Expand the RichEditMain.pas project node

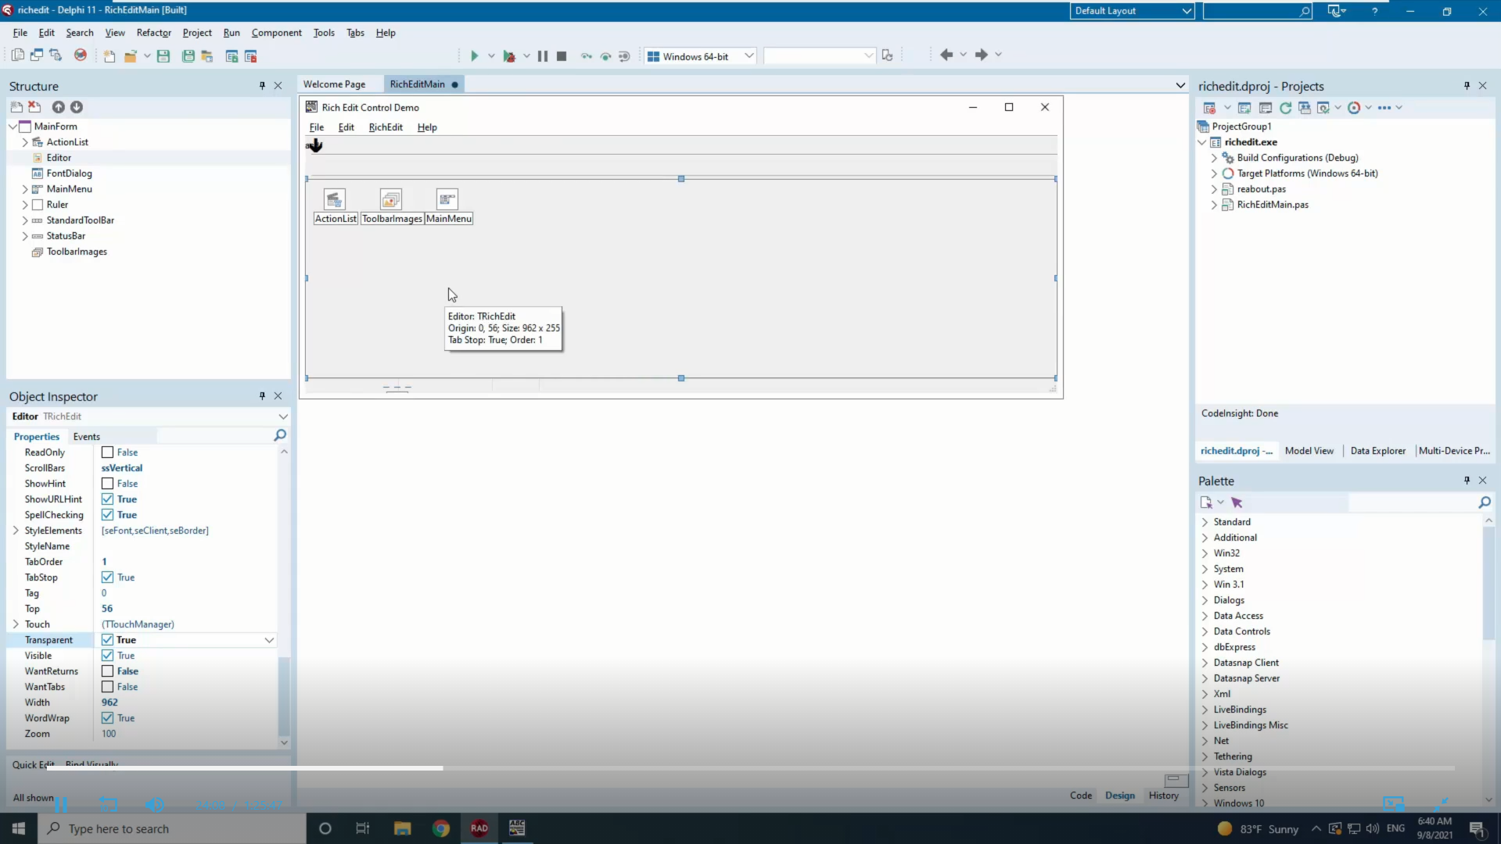pyautogui.click(x=1214, y=205)
